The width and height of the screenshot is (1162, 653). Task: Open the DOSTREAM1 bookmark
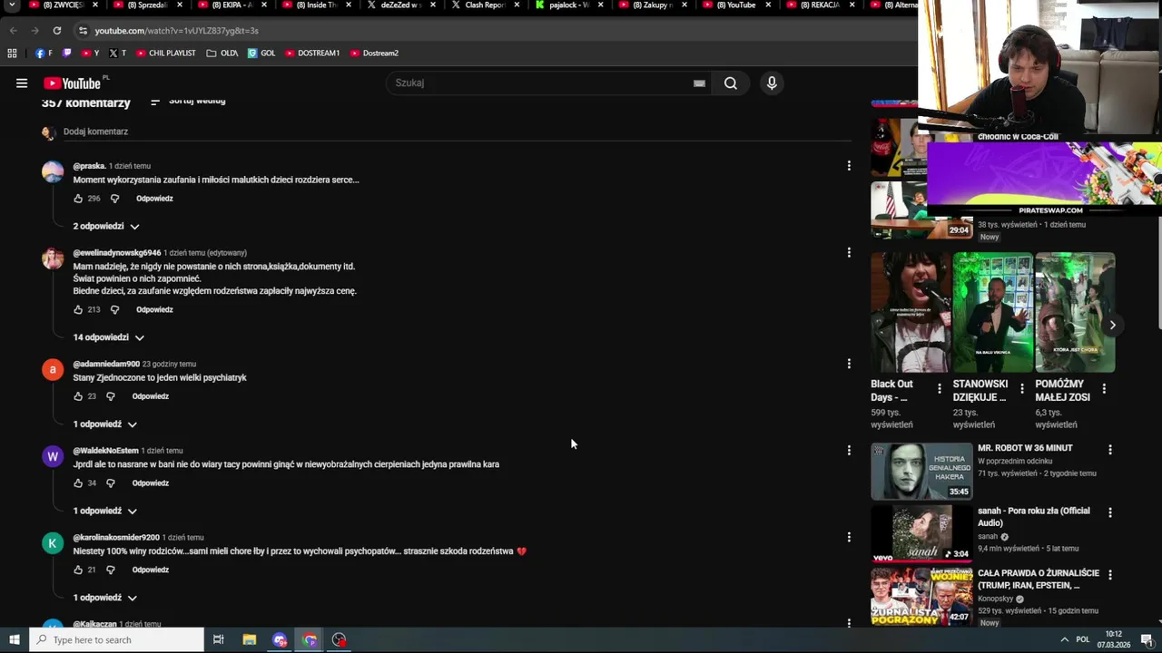[x=312, y=54]
